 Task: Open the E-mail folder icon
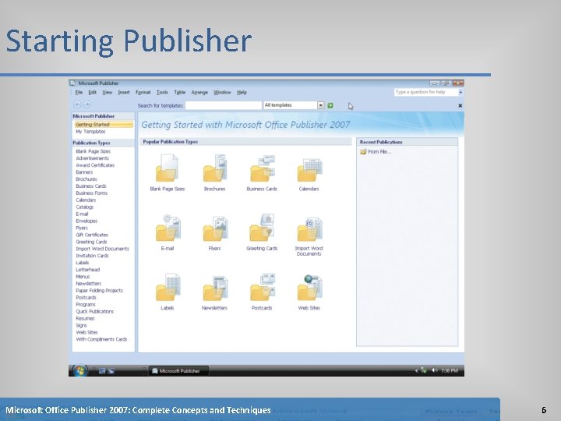pyautogui.click(x=167, y=228)
